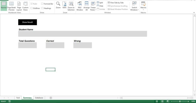Click Arrange All windows icon
The height and width of the screenshot is (103, 196).
click(x=87, y=6)
